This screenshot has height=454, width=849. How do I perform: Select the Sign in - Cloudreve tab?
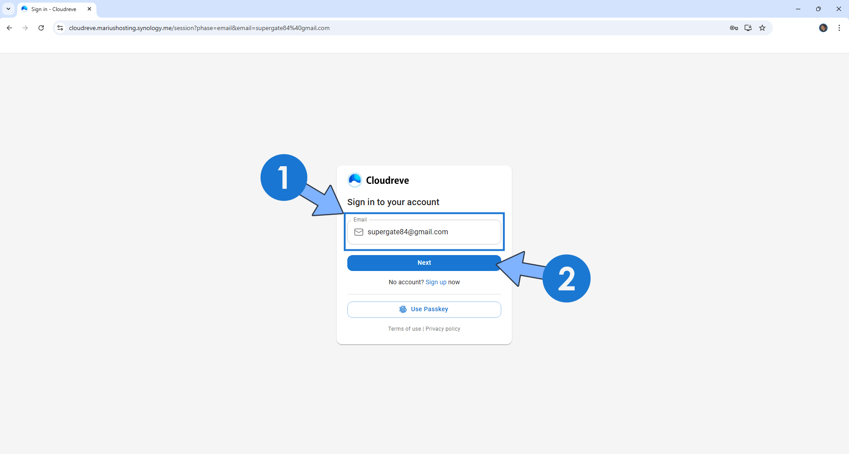coord(57,9)
